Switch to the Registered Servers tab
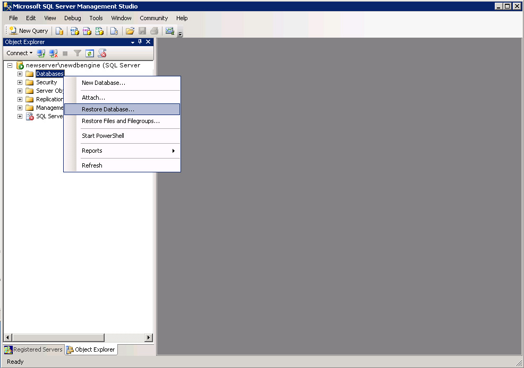The height and width of the screenshot is (368, 524). [x=33, y=349]
